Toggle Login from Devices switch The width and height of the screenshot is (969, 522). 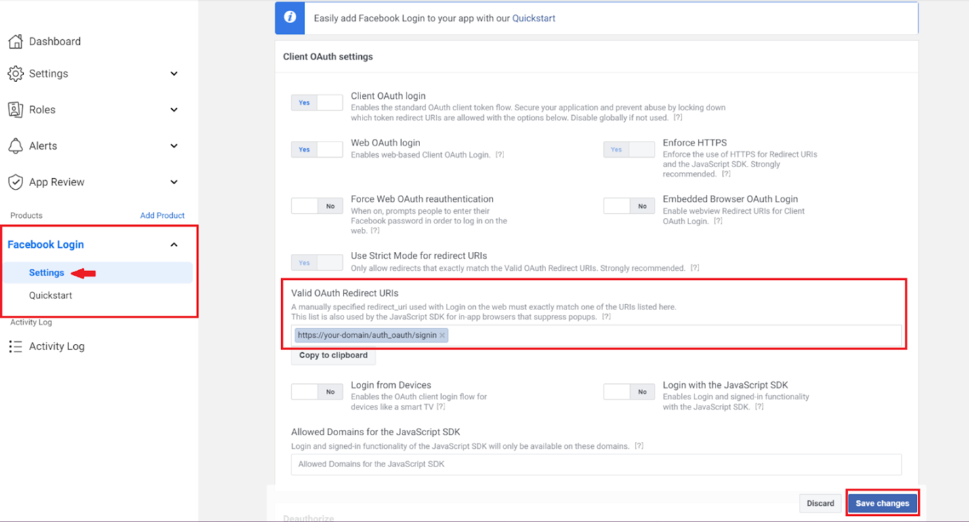click(316, 391)
